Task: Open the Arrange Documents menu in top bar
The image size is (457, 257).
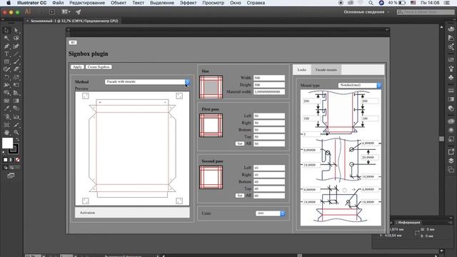Action: (66, 11)
